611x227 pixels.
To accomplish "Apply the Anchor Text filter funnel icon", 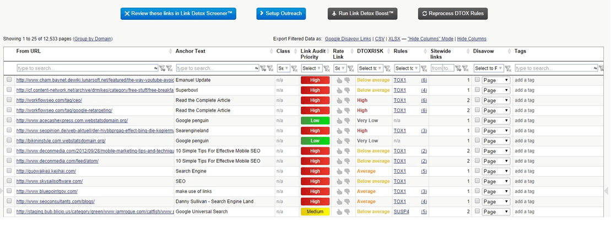I will click(x=262, y=69).
